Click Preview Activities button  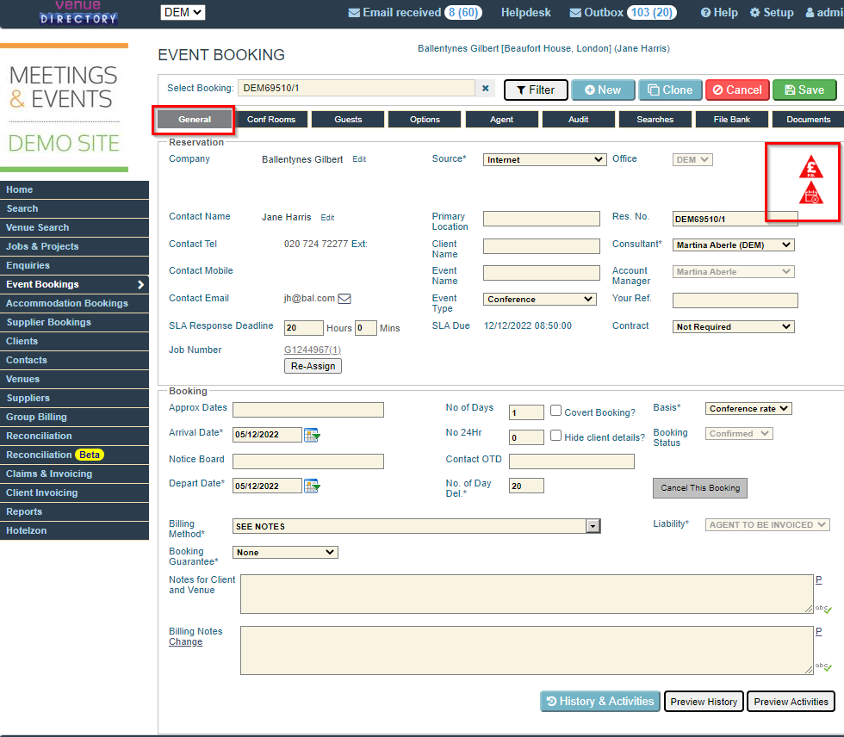(791, 702)
